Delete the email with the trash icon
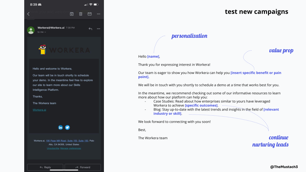 [x=81, y=14]
